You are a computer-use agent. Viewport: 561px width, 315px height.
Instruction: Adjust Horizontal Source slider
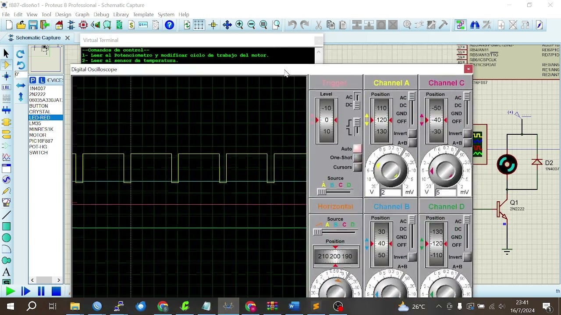coord(335,232)
